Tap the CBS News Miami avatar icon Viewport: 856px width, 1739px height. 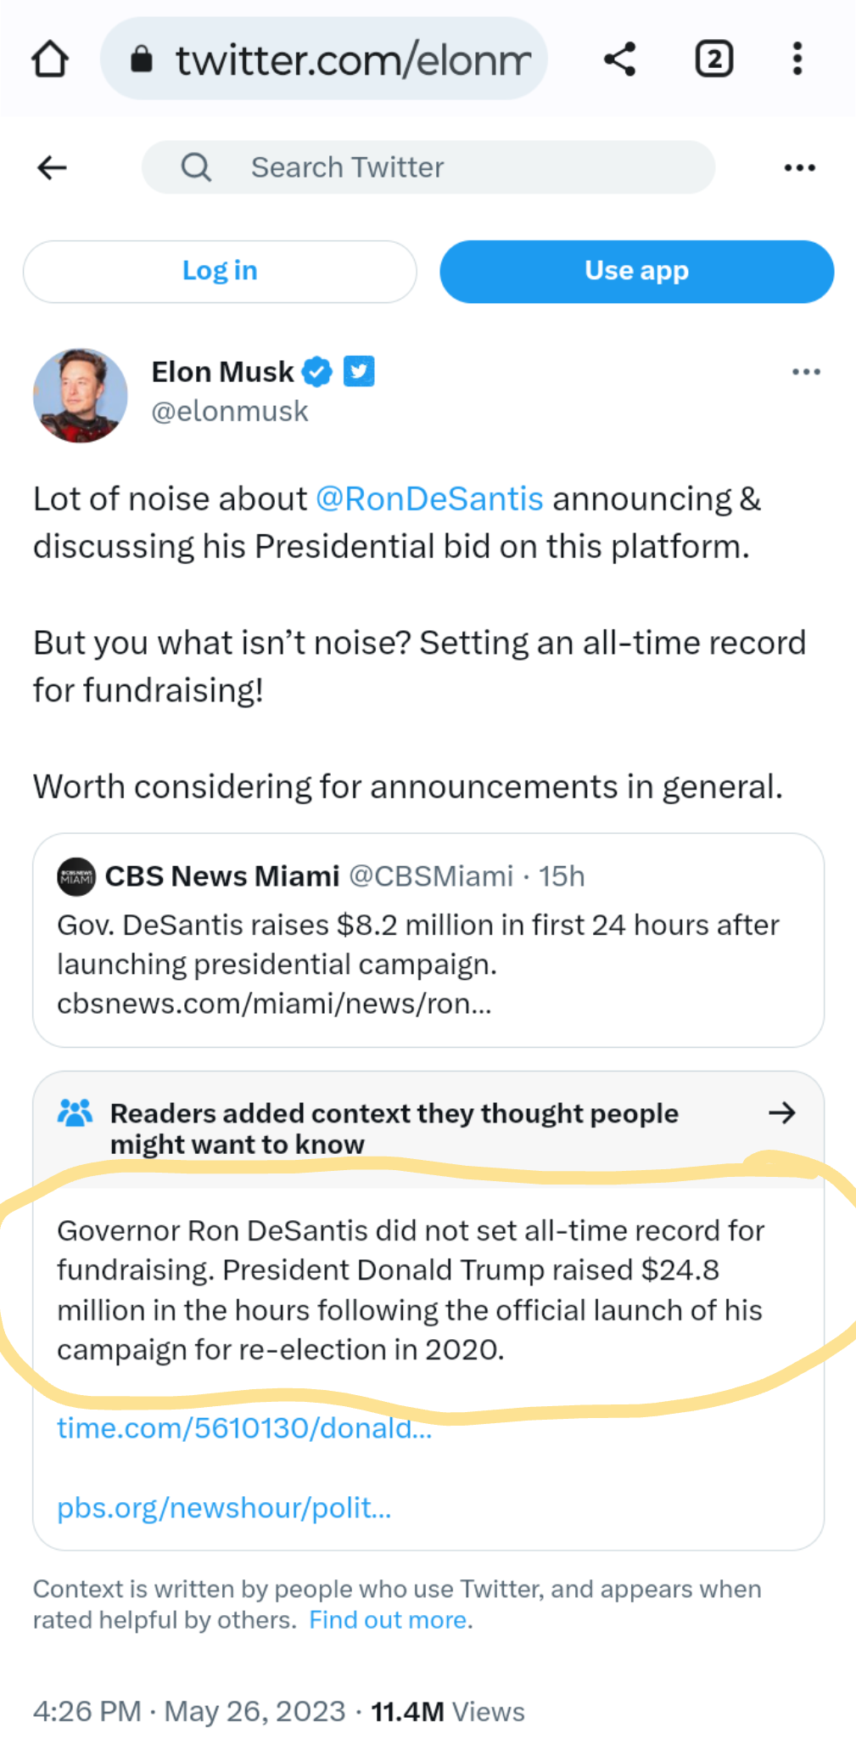pos(76,876)
